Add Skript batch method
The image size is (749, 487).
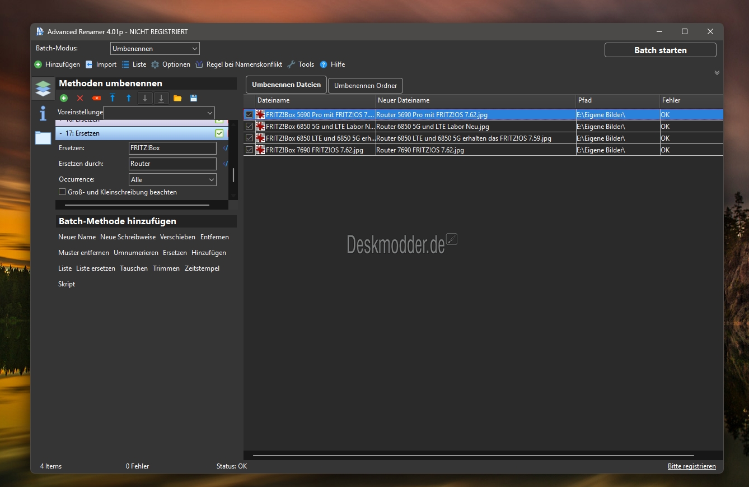click(x=67, y=284)
